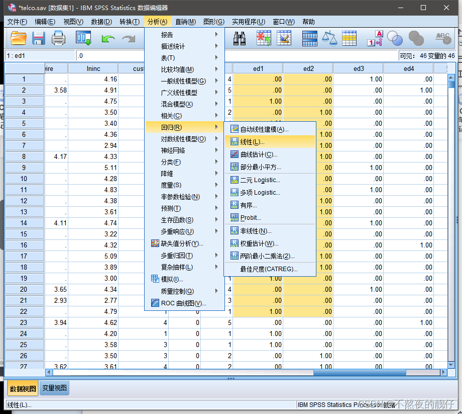
Task: Click the cell value editor field showing .0
Action: (x=237, y=56)
